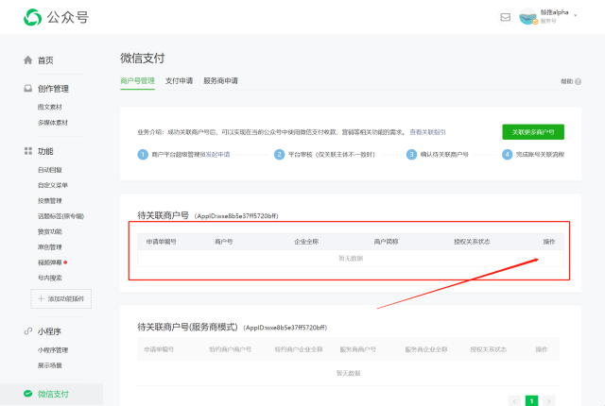The height and width of the screenshot is (406, 605).
Task: Click step 3 text 确认待关联商户号
Action: [x=444, y=155]
